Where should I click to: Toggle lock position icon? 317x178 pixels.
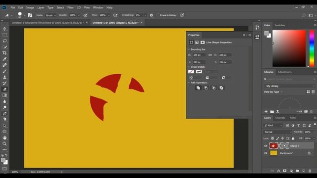pyautogui.click(x=283, y=138)
